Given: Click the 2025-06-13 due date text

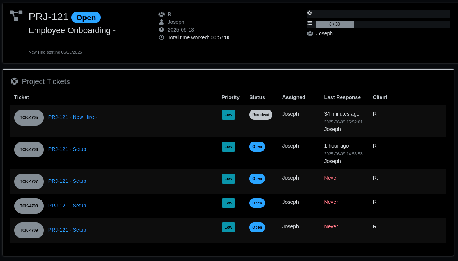Looking at the screenshot, I should [181, 30].
